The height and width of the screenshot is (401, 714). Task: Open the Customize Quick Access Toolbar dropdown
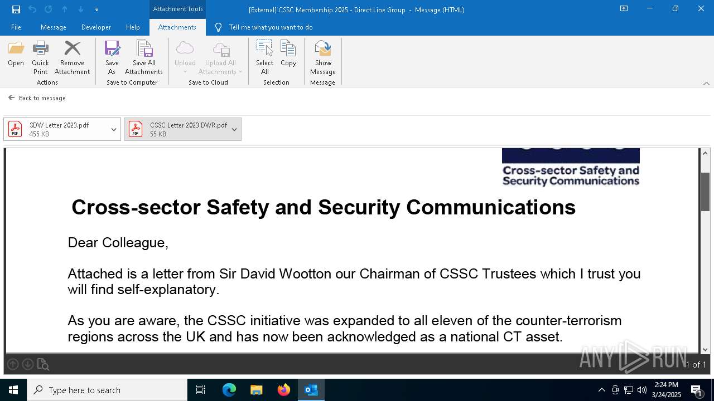pos(97,9)
